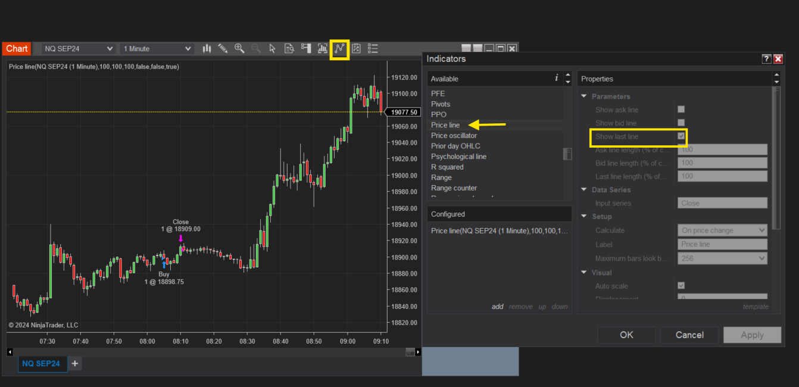
Task: Click the 'template' link
Action: point(756,307)
